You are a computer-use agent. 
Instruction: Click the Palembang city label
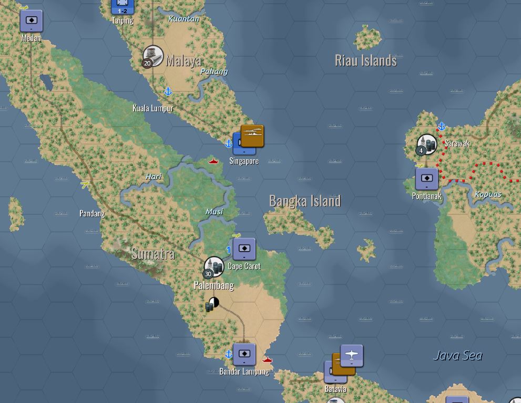(x=213, y=285)
